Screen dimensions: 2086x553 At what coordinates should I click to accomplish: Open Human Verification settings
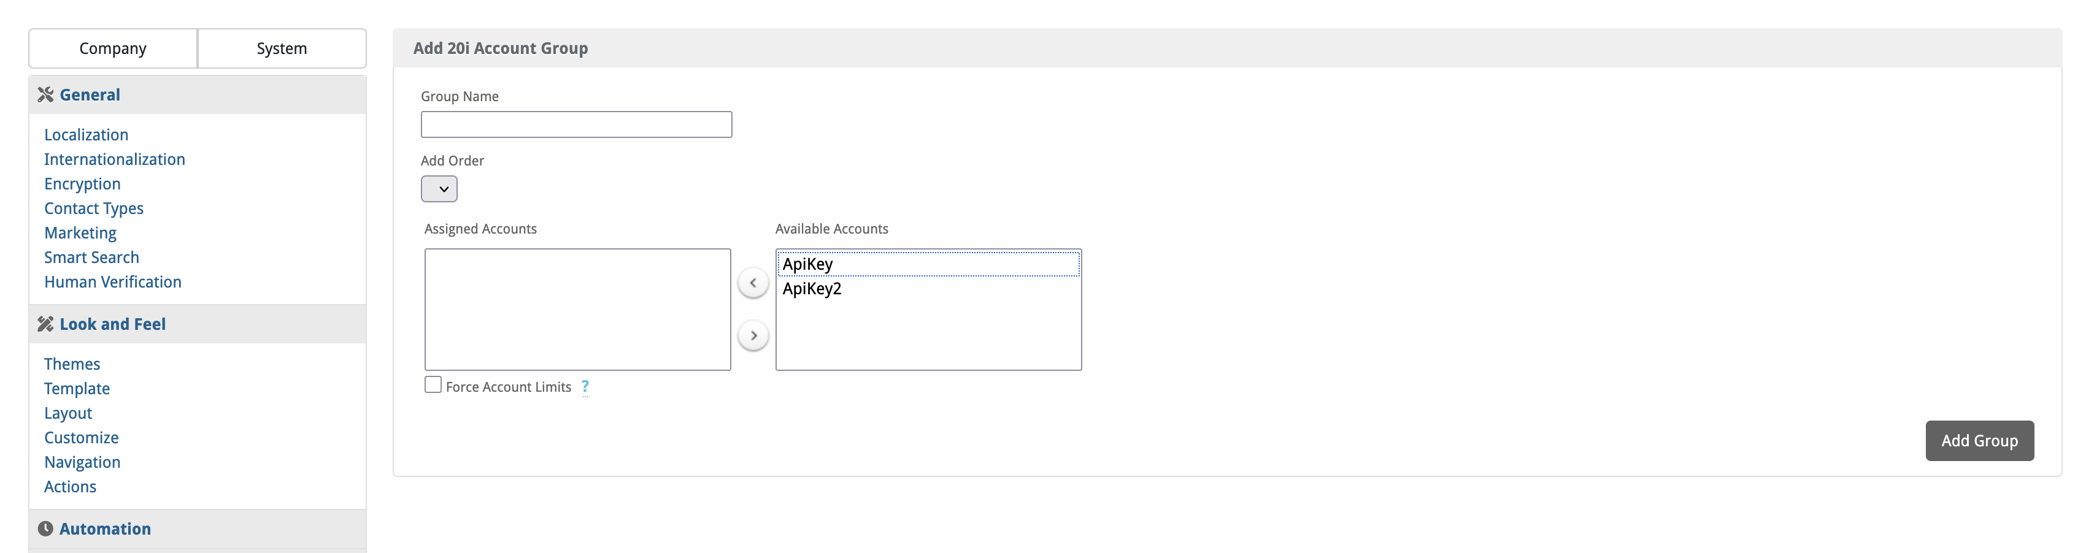112,282
